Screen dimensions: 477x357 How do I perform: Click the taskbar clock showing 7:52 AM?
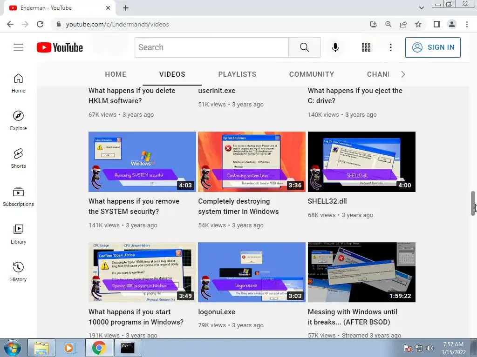pos(453,348)
